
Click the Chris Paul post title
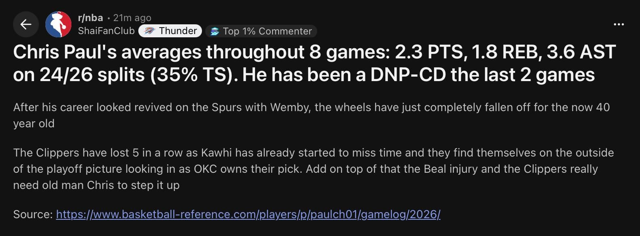[314, 63]
